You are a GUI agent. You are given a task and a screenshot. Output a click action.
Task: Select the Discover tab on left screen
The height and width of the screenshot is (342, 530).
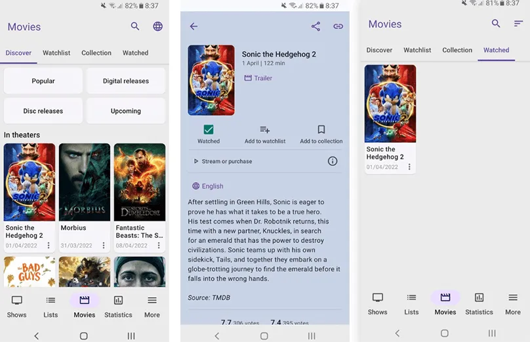coord(18,53)
